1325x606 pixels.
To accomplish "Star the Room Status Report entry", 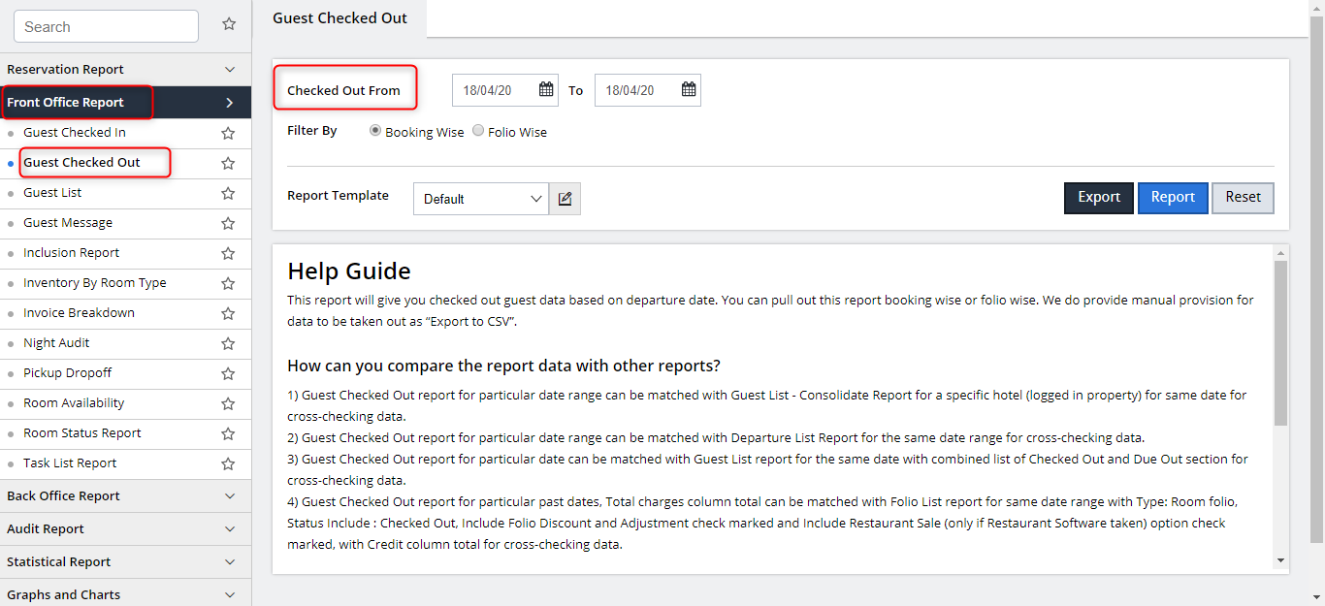I will (228, 433).
